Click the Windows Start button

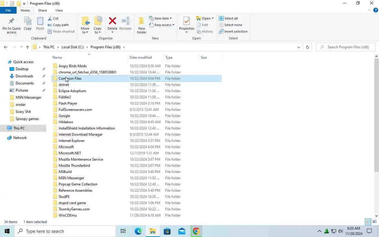coord(7,231)
